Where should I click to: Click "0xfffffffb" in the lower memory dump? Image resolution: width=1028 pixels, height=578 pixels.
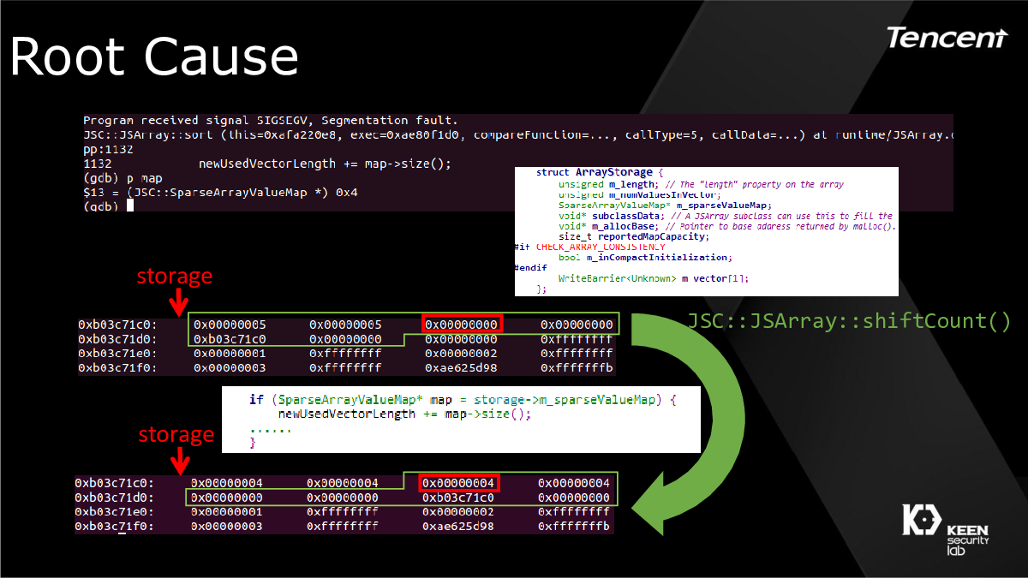tap(574, 526)
